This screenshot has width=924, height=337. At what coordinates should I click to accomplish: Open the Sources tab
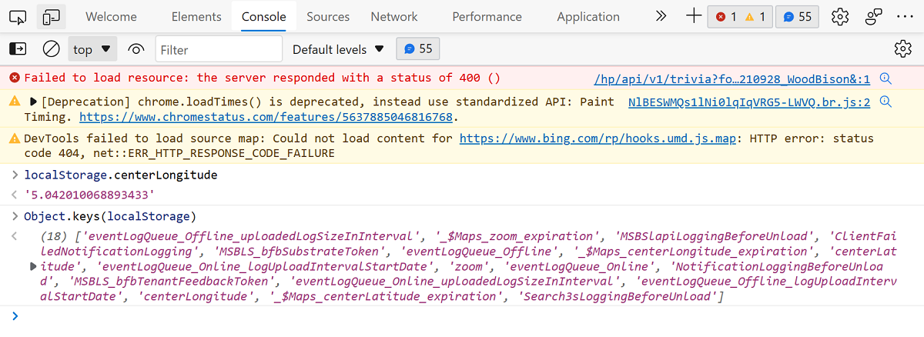328,16
